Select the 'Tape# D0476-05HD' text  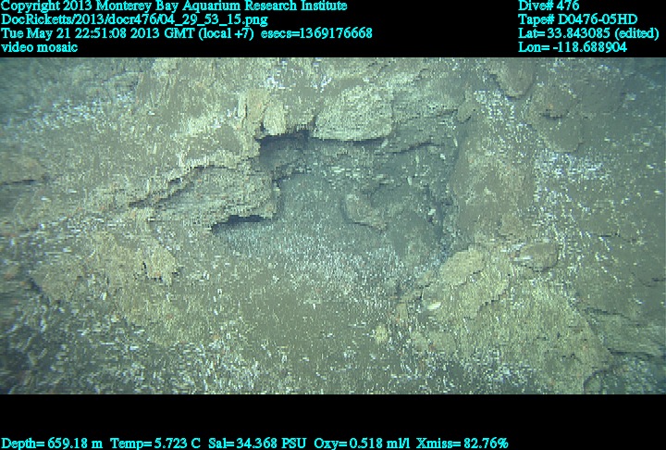[577, 19]
